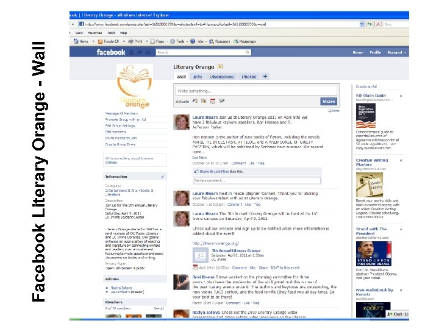Open the Tools menu in IE menu bar

coord(112,33)
